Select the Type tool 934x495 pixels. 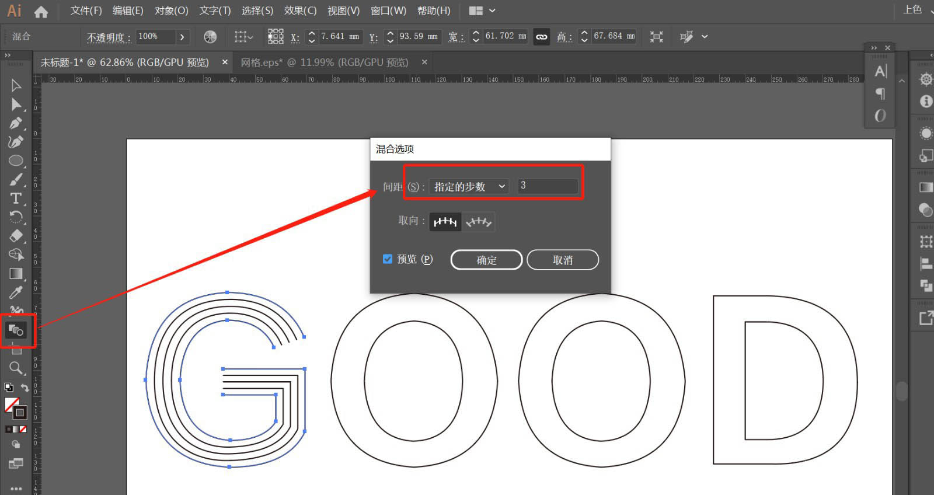(16, 198)
